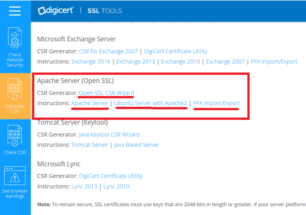This screenshot has height=215, width=306.
Task: Open Tomcat Server instructions link
Action: click(89, 145)
